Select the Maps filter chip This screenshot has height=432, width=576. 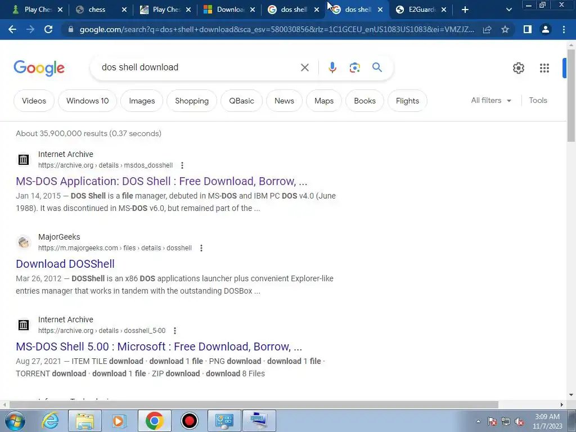pos(323,101)
